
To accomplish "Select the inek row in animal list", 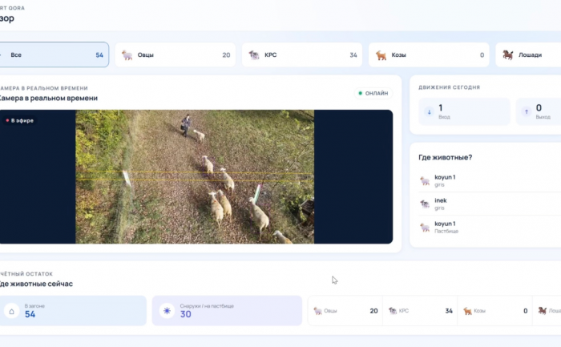I will click(490, 204).
